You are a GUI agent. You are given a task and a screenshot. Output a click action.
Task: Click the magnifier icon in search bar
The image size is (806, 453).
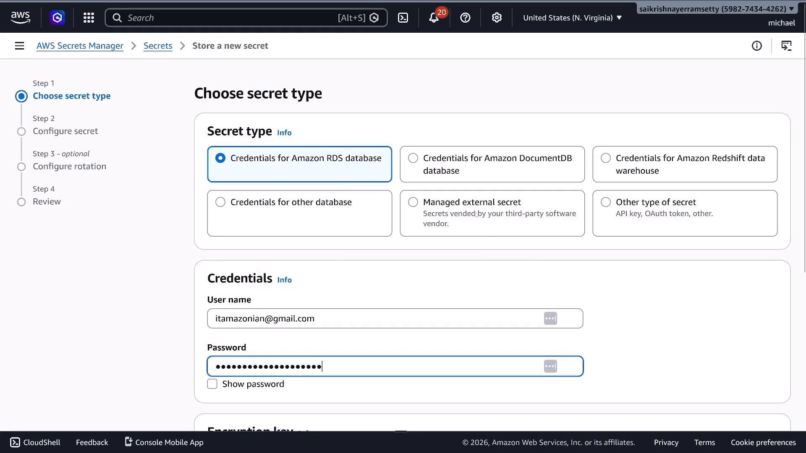(117, 18)
